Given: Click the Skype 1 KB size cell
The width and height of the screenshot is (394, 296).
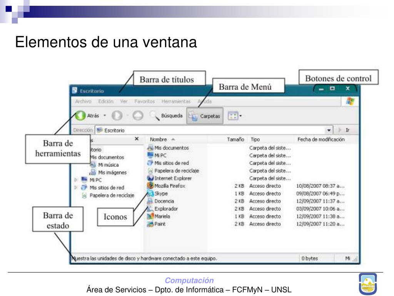Looking at the screenshot, I should click(239, 193).
